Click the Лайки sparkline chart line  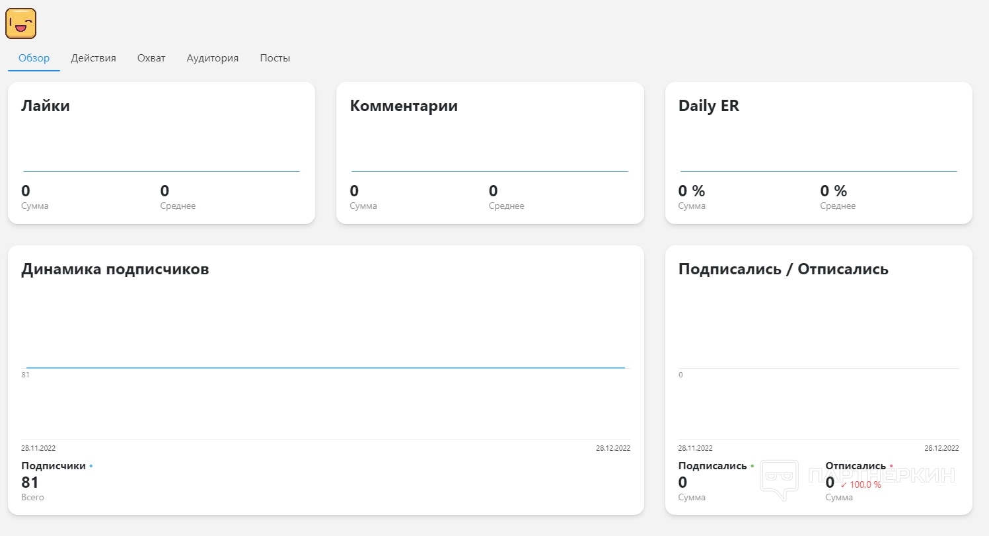click(x=161, y=171)
